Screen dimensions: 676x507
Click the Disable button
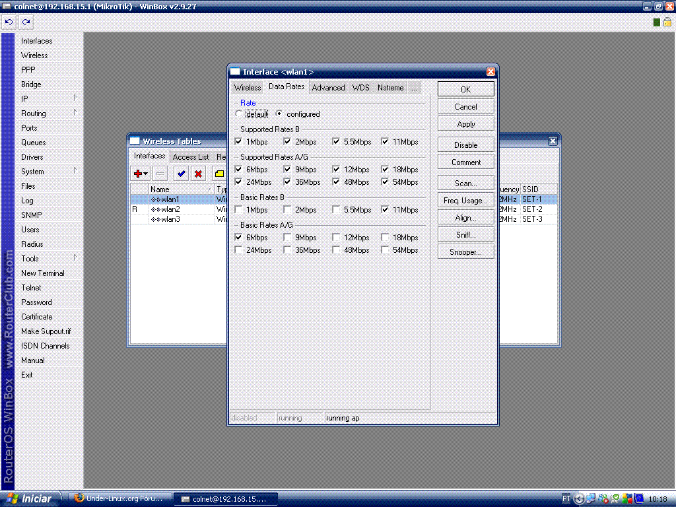(465, 145)
